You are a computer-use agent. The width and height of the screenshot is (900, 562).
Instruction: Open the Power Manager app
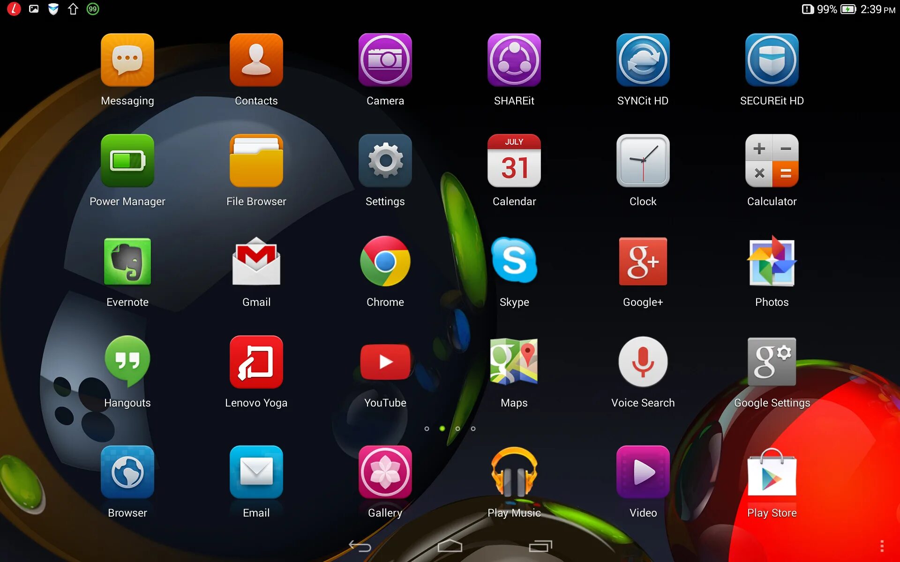pos(127,161)
